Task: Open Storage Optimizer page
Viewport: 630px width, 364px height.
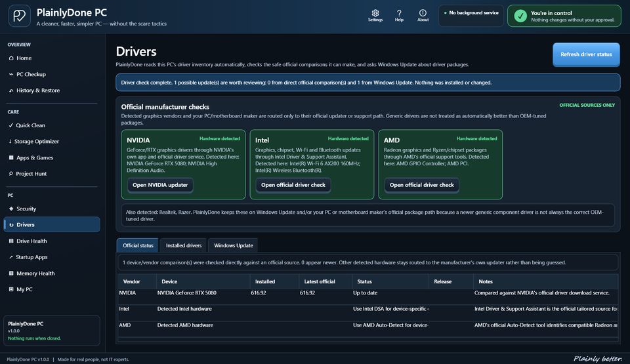Action: [51, 142]
